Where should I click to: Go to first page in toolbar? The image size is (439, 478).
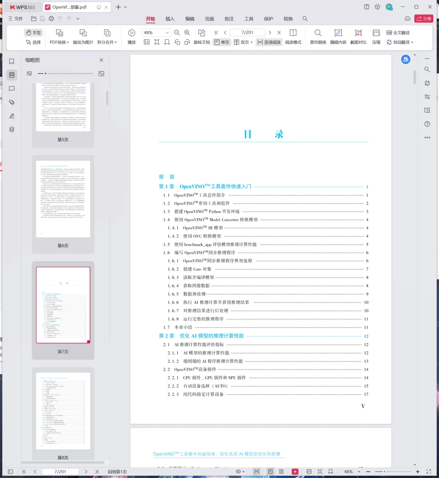tap(216, 33)
